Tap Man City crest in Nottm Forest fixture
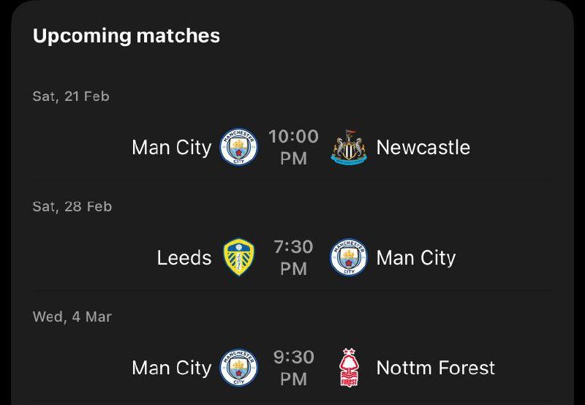Screen dimensions: 585x405 238,368
